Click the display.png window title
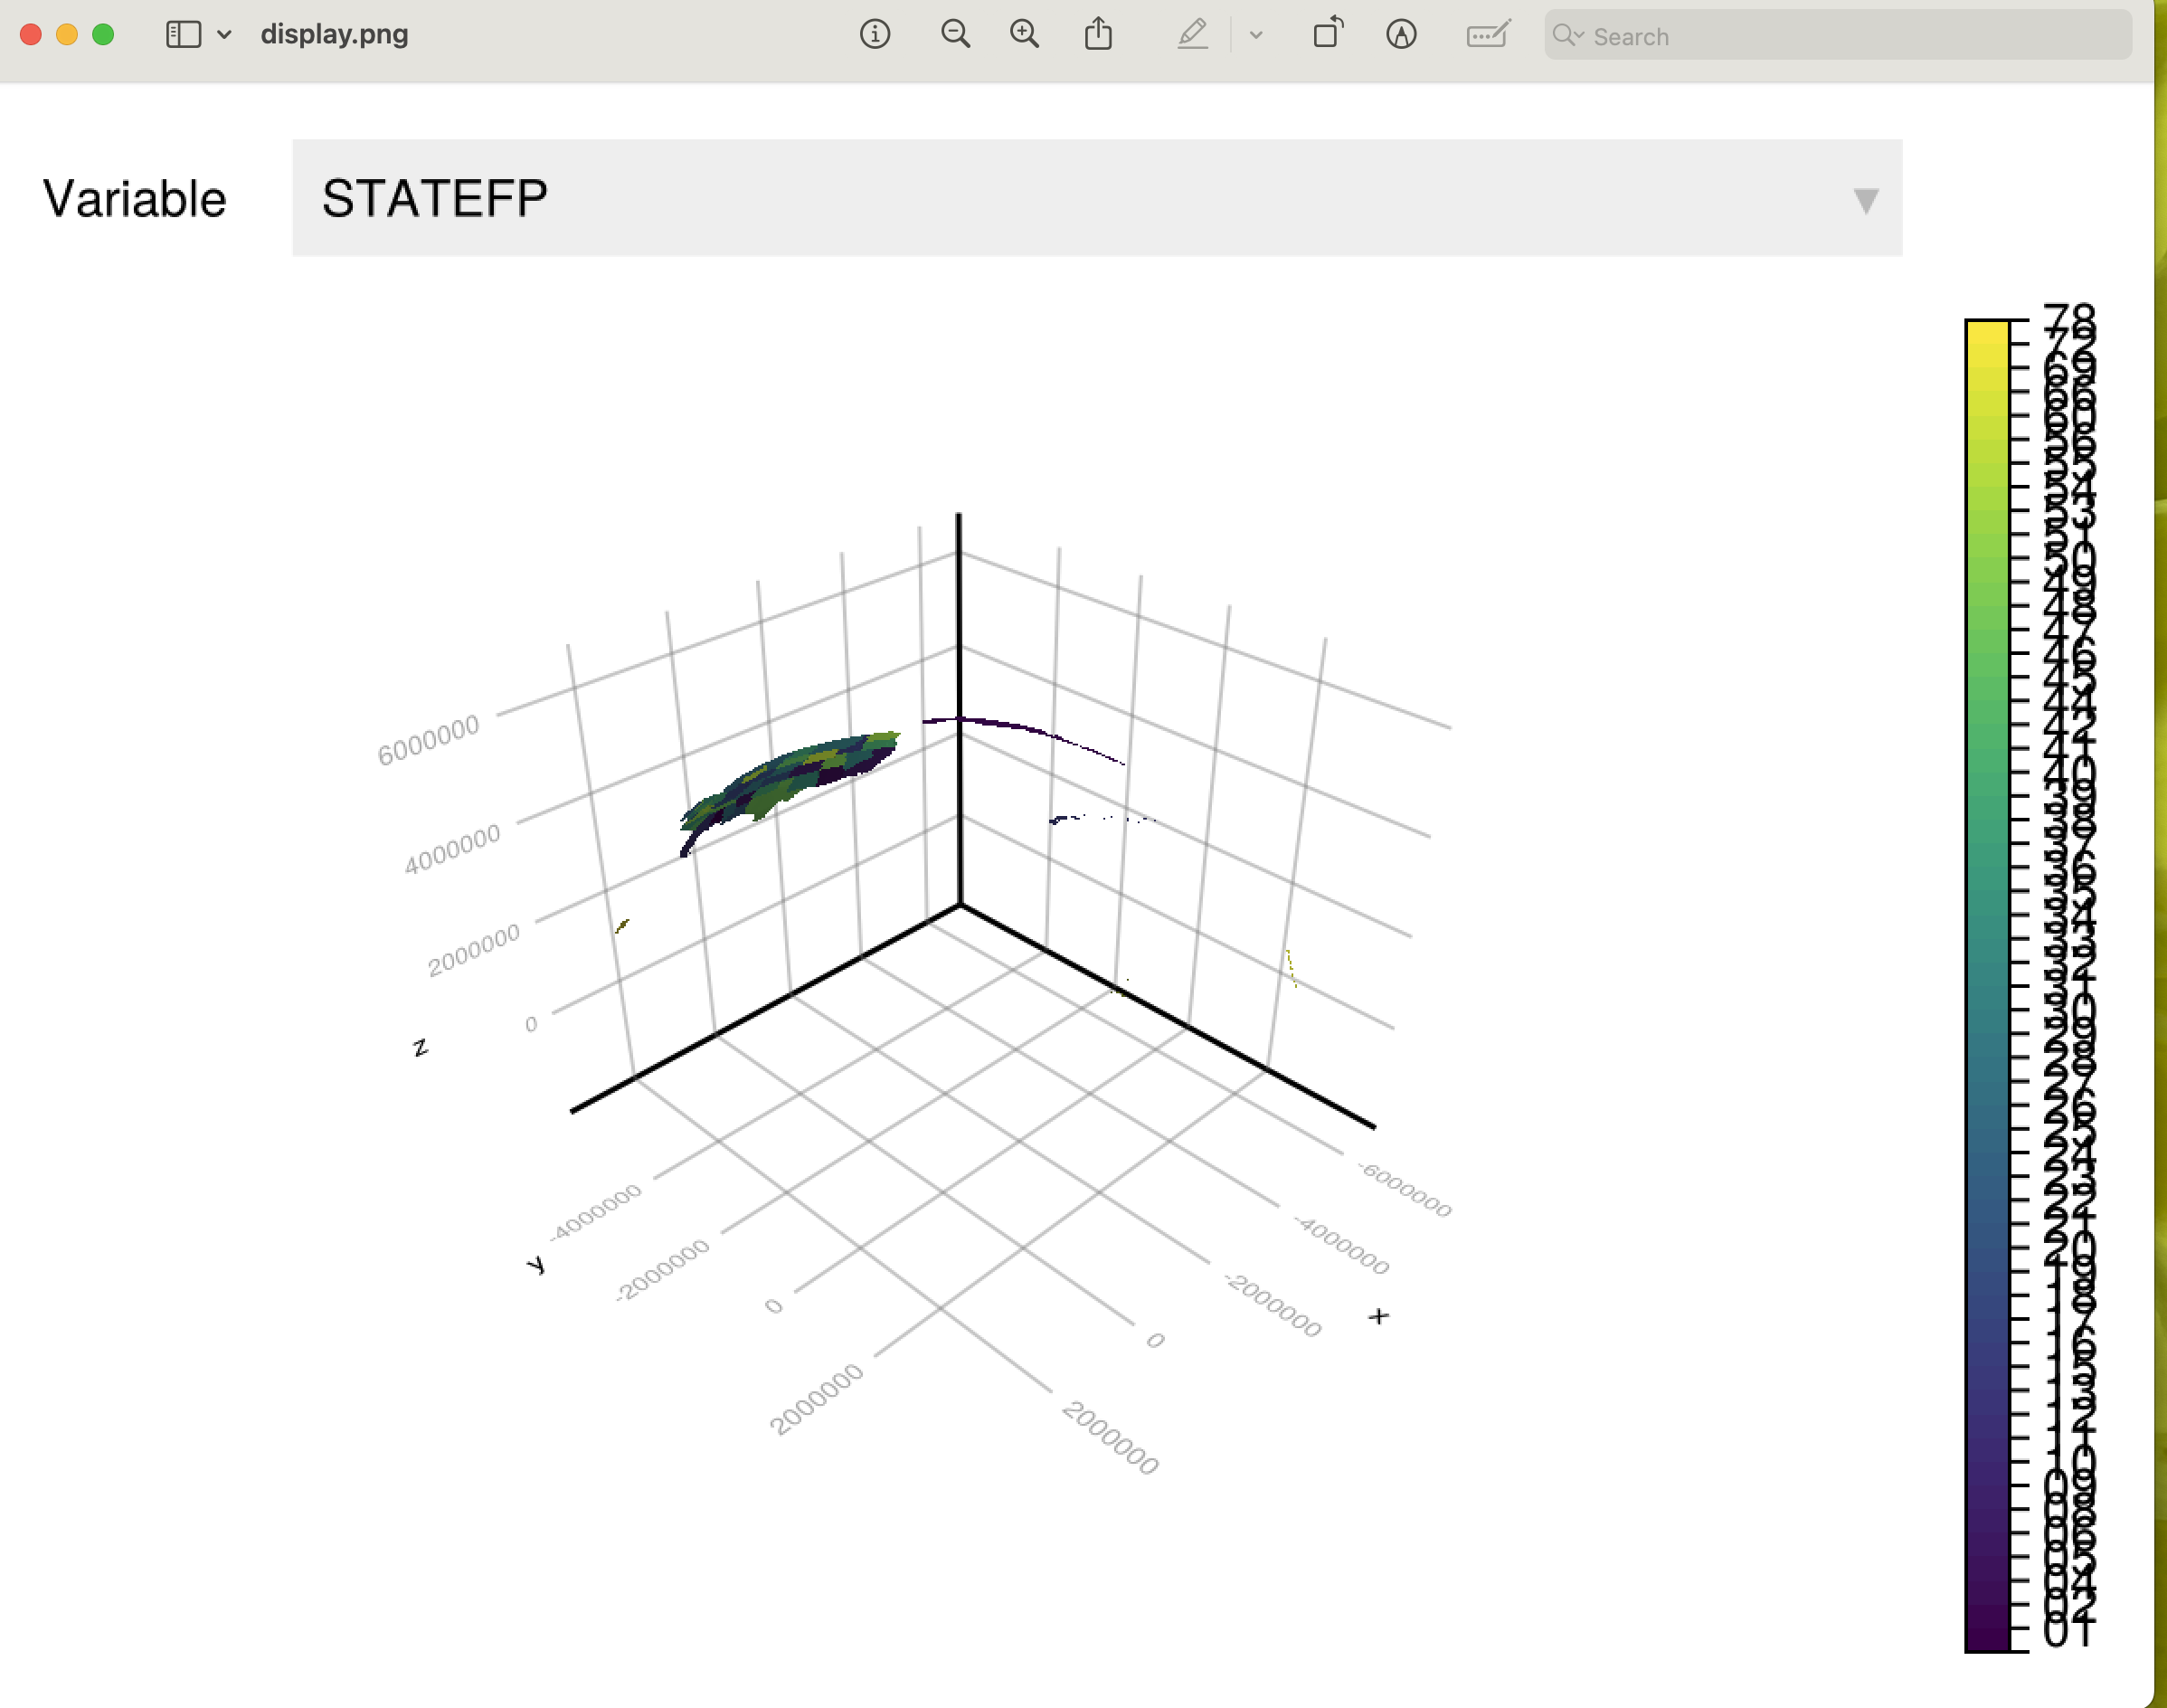 point(334,35)
